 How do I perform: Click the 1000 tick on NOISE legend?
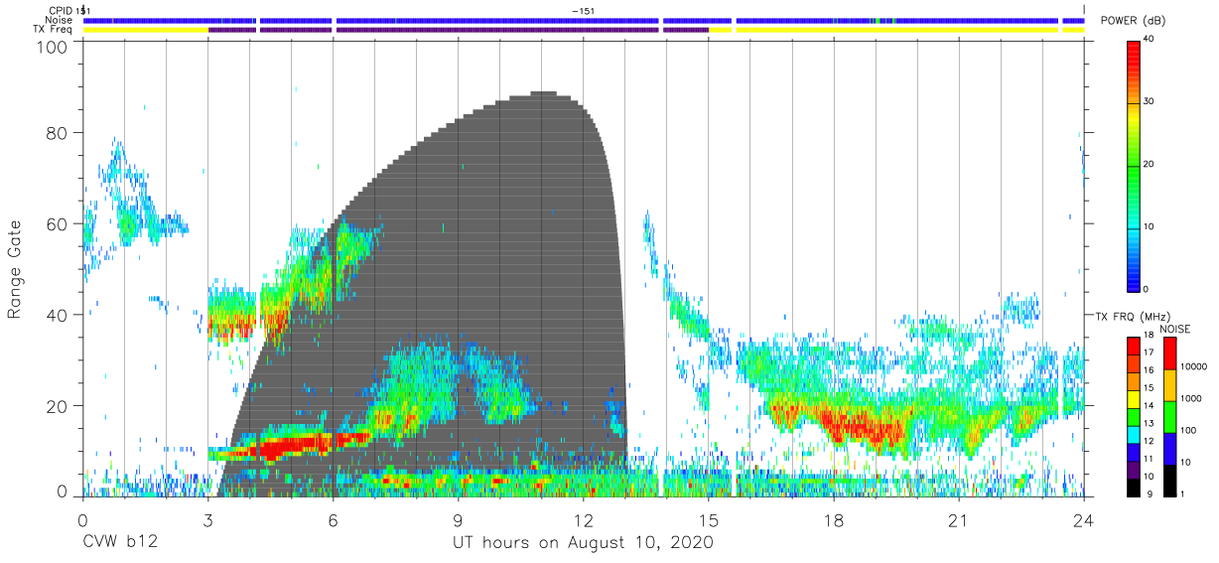click(x=1191, y=398)
